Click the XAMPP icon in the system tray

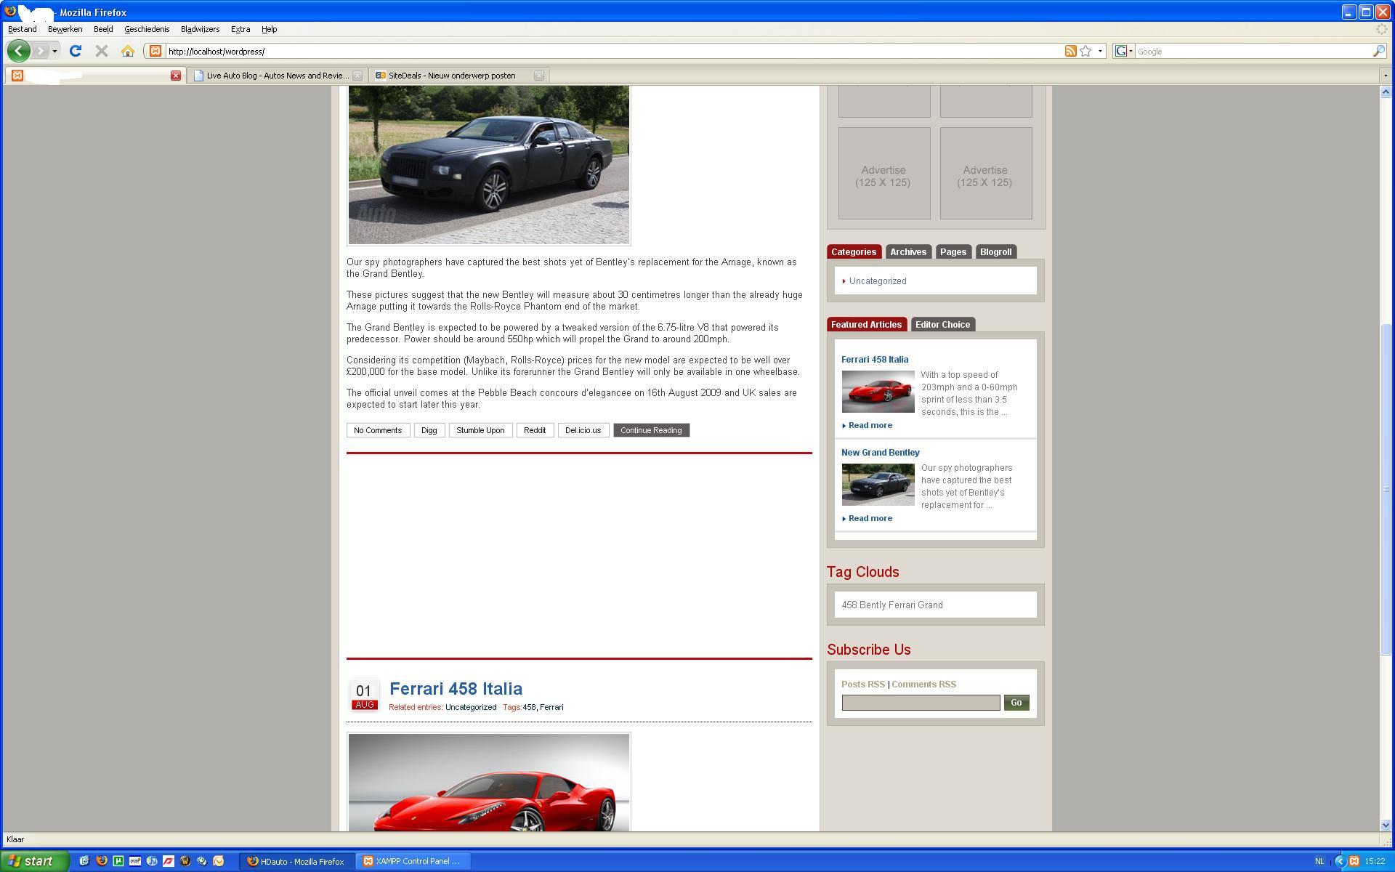click(1354, 861)
